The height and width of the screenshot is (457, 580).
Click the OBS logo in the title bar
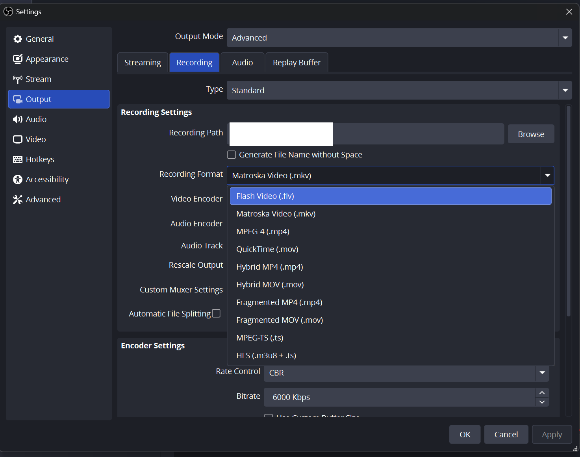(x=8, y=12)
